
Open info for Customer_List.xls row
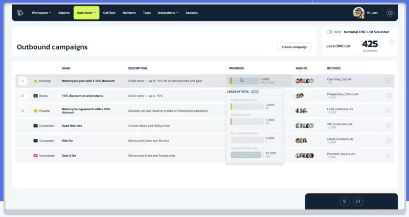389,81
